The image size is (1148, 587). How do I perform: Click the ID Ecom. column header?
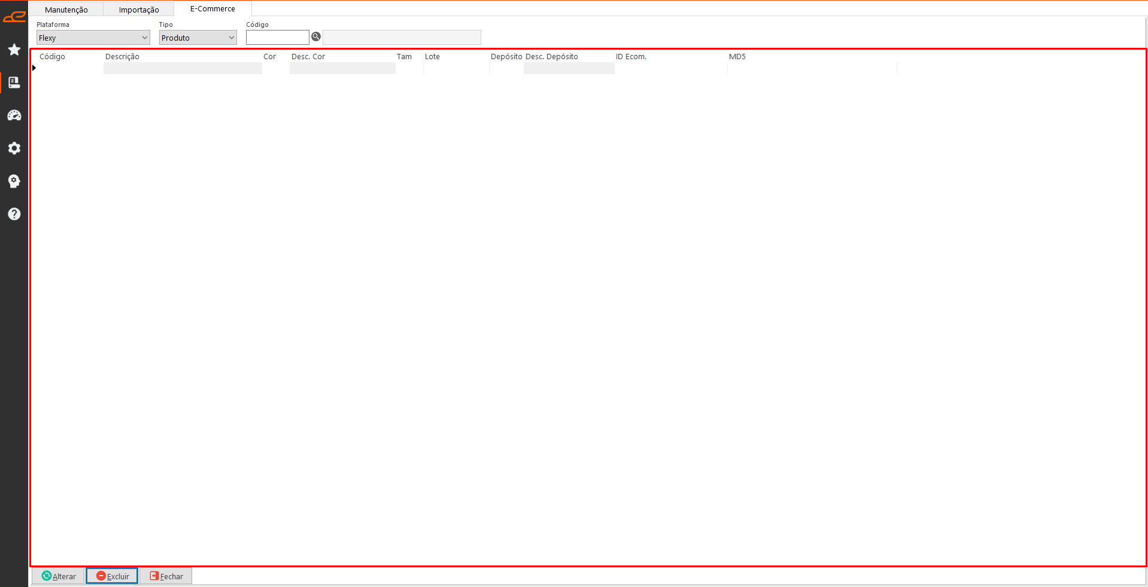pos(631,57)
